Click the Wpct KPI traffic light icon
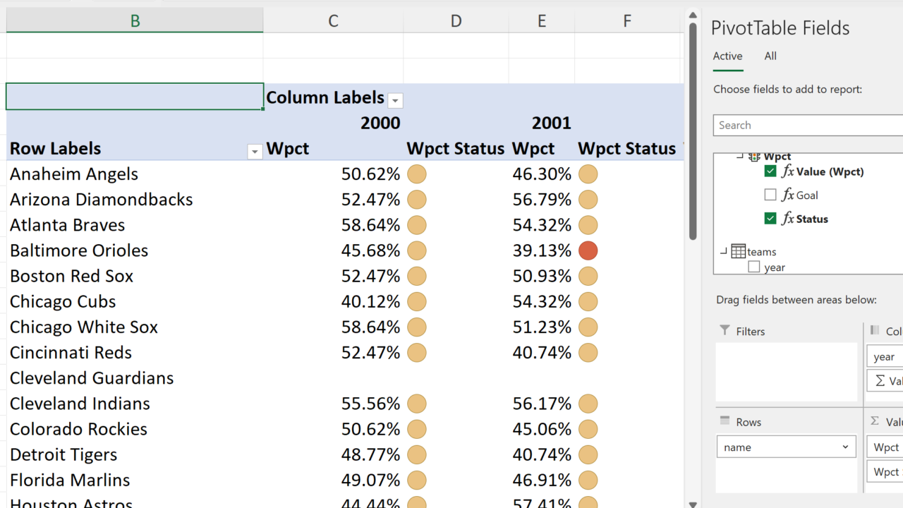This screenshot has height=508, width=903. 754,157
